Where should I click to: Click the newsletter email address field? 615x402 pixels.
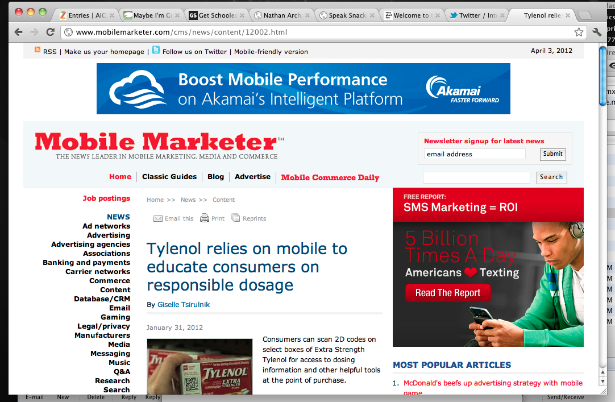point(475,154)
